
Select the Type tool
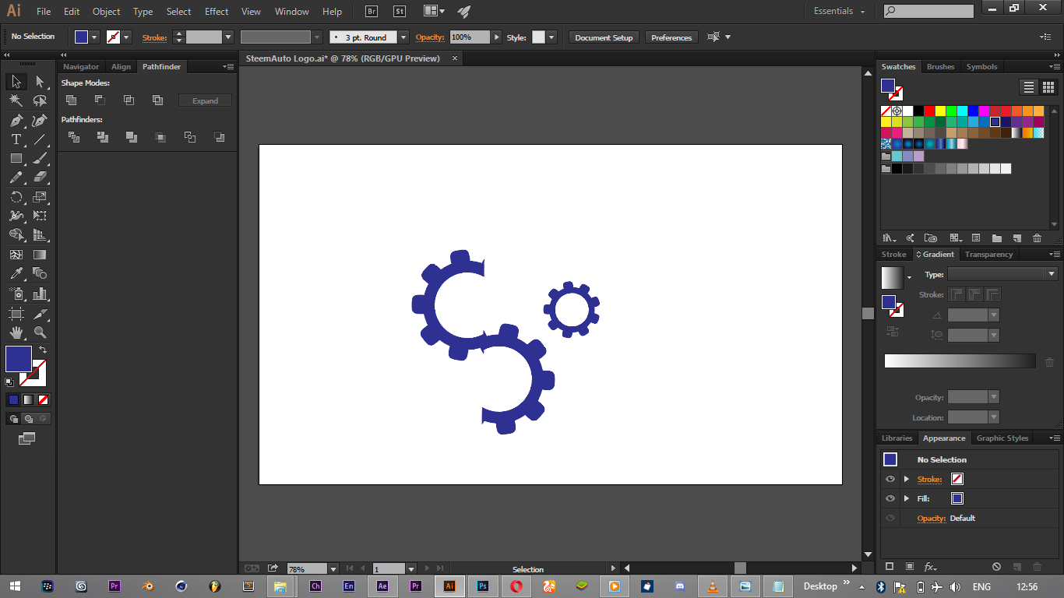click(16, 139)
